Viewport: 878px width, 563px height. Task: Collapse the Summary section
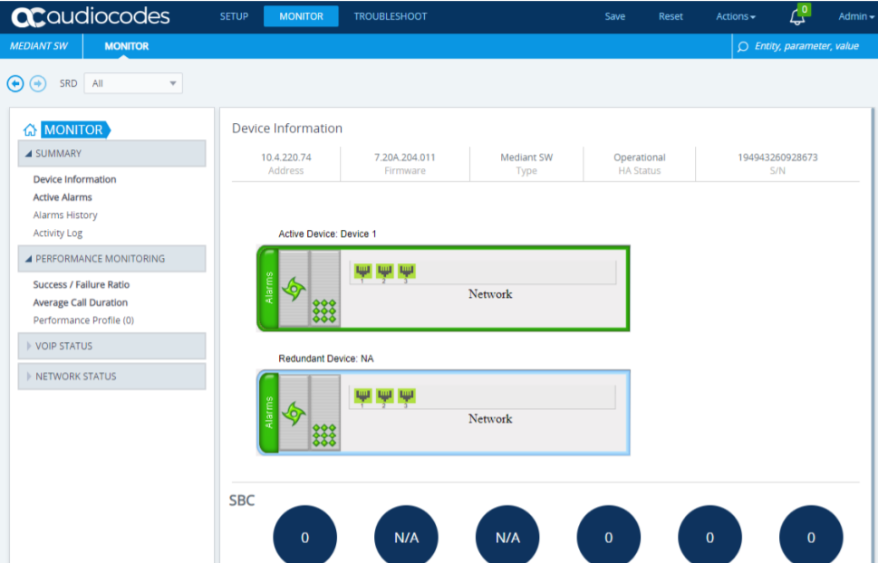click(x=112, y=153)
